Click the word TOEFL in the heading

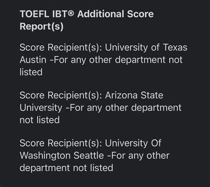coord(34,14)
